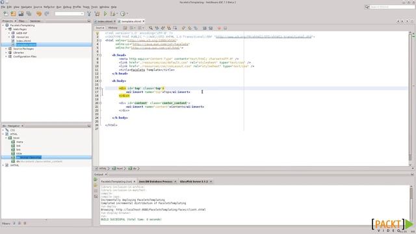This screenshot has width=416, height=234.
Task: Open the Debug Project dropdown arrow
Action: (117, 14)
